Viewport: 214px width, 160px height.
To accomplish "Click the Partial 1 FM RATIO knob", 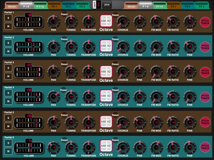I will pos(173,22).
